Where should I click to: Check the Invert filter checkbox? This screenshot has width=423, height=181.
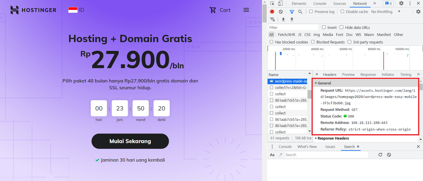pyautogui.click(x=324, y=27)
